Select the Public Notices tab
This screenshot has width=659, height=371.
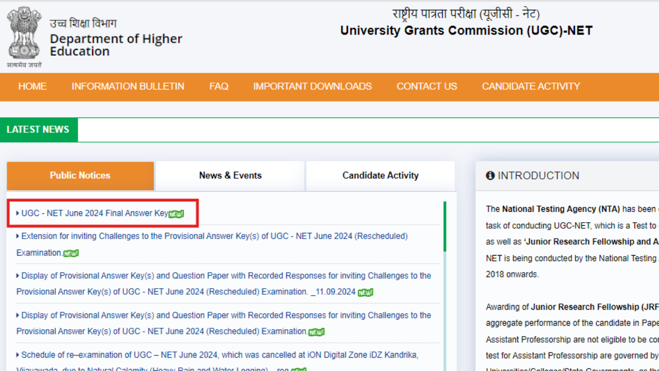click(80, 175)
